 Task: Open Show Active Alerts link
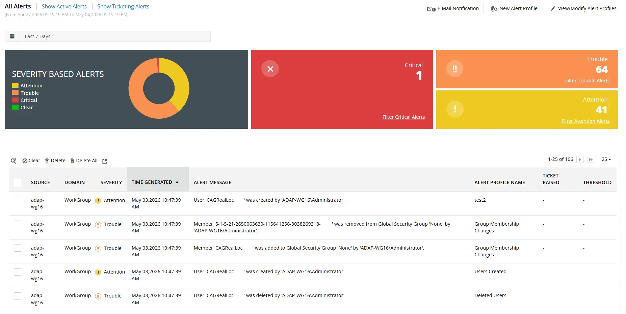pos(64,6)
